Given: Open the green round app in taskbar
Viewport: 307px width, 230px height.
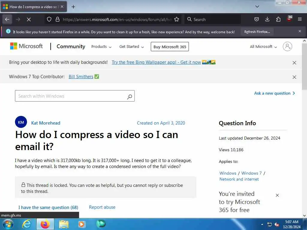Looking at the screenshot, I should [x=101, y=224].
